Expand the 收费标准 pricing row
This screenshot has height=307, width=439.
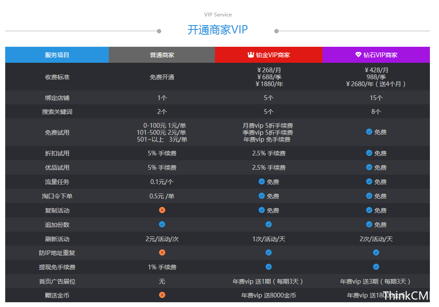pos(57,77)
